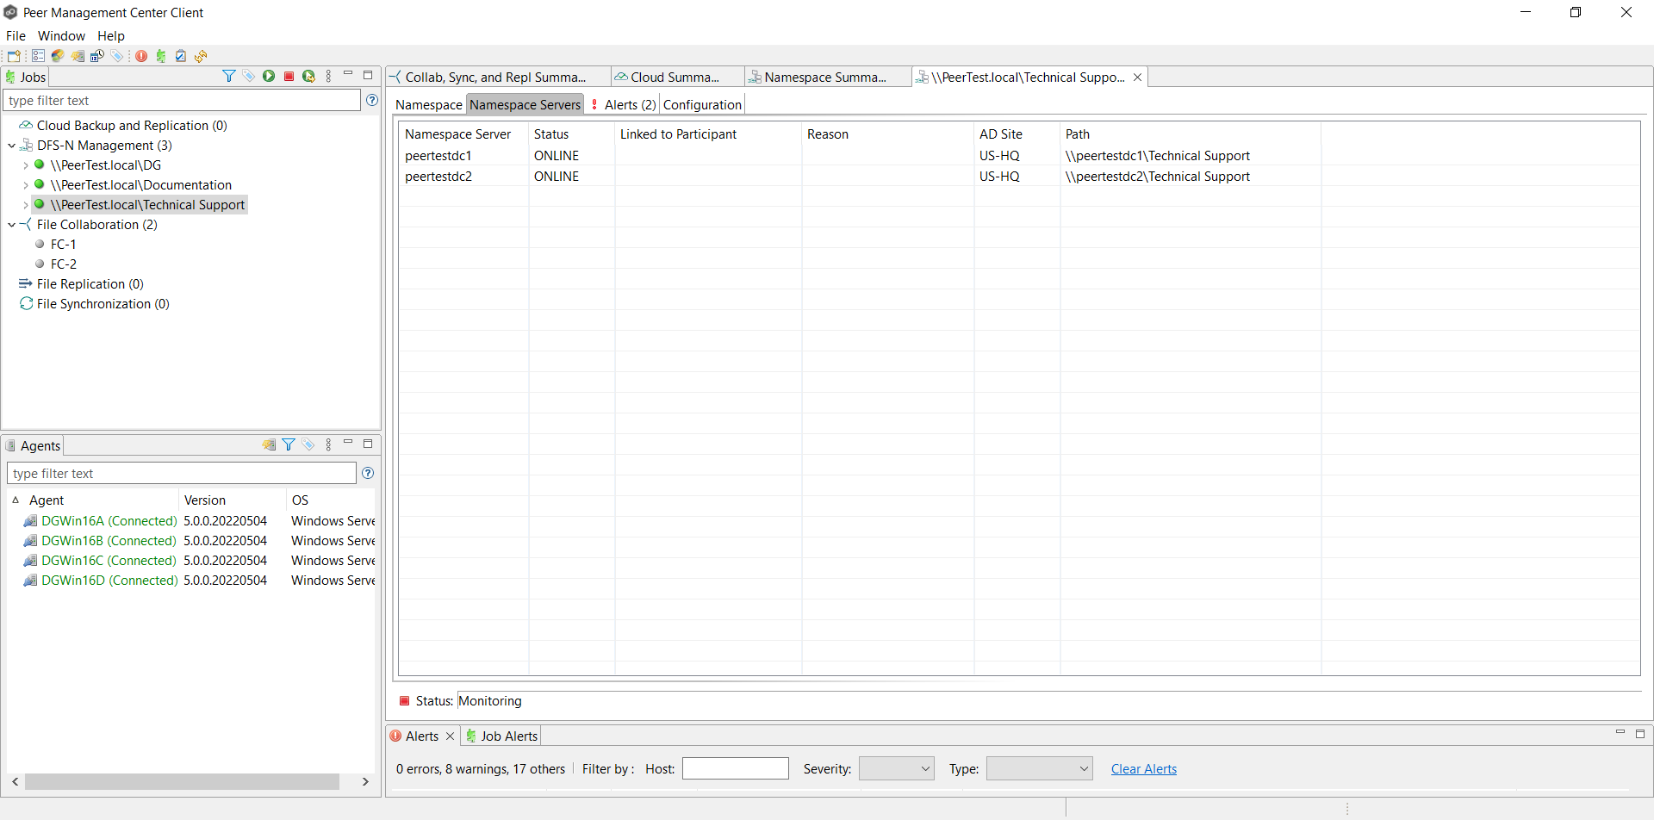The width and height of the screenshot is (1654, 820).
Task: Select the FC-1 job
Action: (x=63, y=244)
